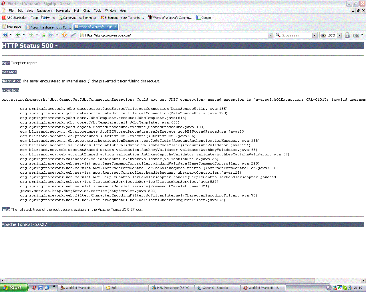This screenshot has width=366, height=292.
Task: Show more quick launch items chevron
Action: (x=53, y=286)
